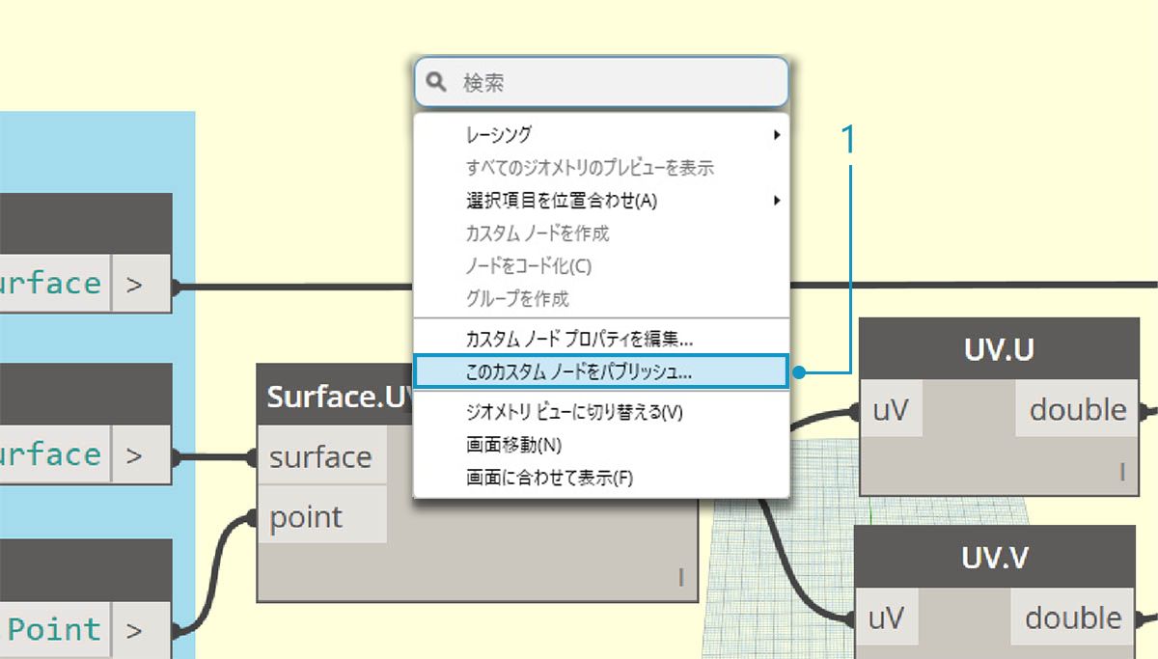Click the point input port on Surface.UV node
This screenshot has height=659, width=1158.
[322, 516]
